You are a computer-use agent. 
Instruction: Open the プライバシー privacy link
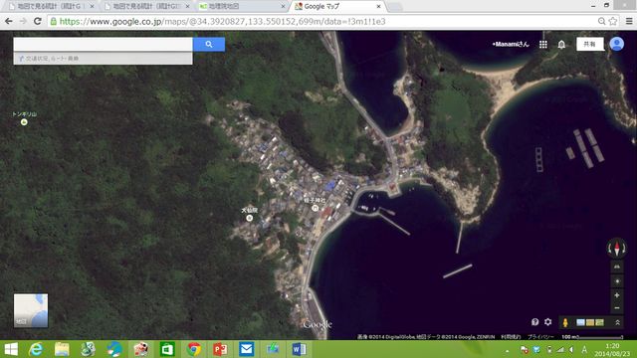540,337
